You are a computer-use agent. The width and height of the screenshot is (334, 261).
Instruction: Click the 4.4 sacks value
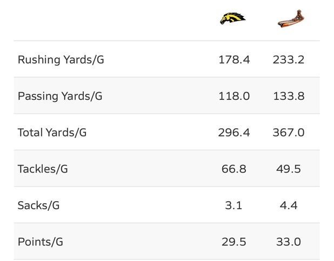point(289,205)
